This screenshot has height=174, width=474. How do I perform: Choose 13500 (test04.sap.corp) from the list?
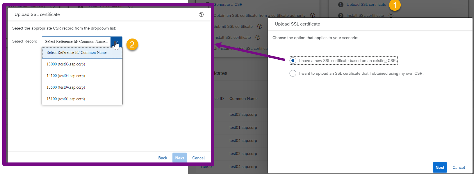(82, 87)
